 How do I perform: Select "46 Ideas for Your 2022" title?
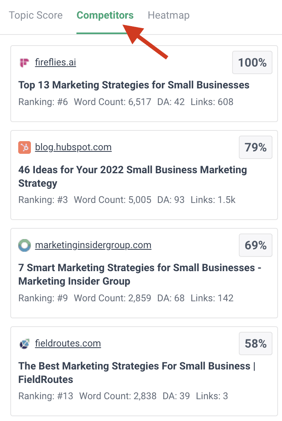point(133,176)
